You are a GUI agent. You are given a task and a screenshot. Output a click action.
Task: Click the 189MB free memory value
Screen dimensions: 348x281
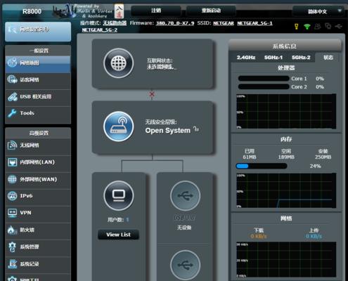pos(286,157)
